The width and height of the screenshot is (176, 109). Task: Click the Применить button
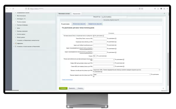(72, 88)
